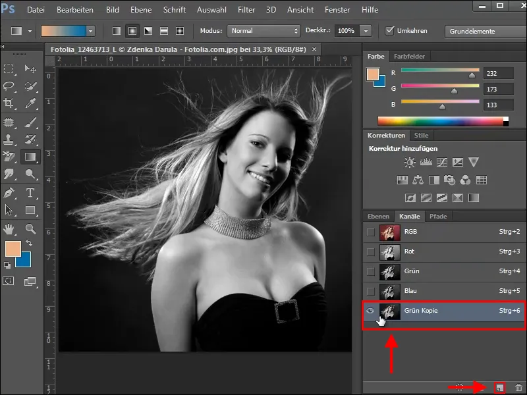Select the Hand tool
The image size is (527, 395).
pos(9,229)
